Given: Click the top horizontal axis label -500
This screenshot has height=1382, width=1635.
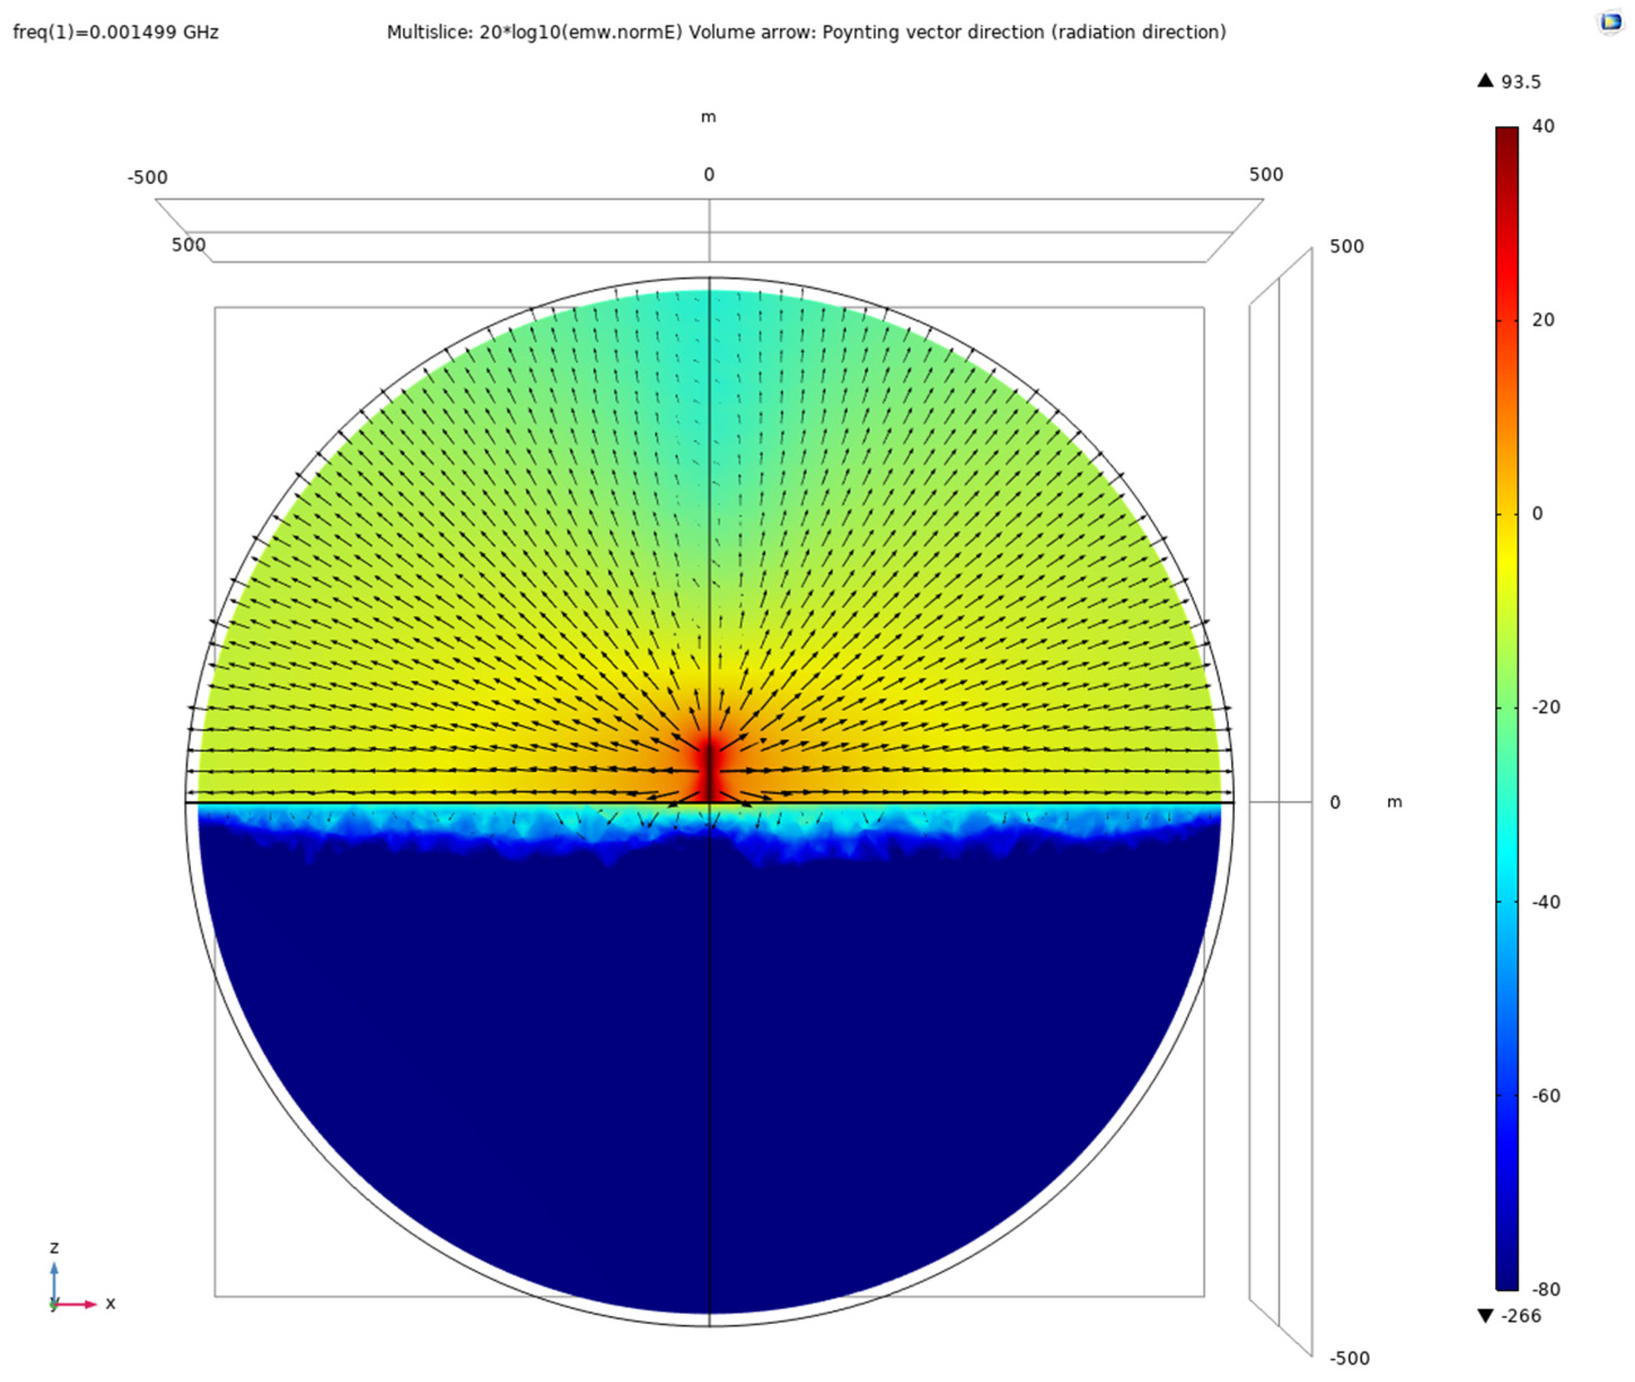Looking at the screenshot, I should (147, 177).
